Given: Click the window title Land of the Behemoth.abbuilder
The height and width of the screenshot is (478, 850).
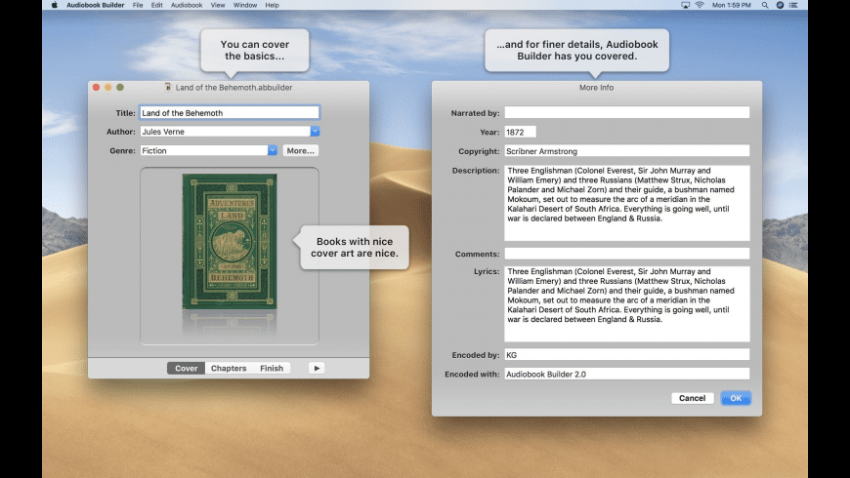Looking at the screenshot, I should 234,87.
